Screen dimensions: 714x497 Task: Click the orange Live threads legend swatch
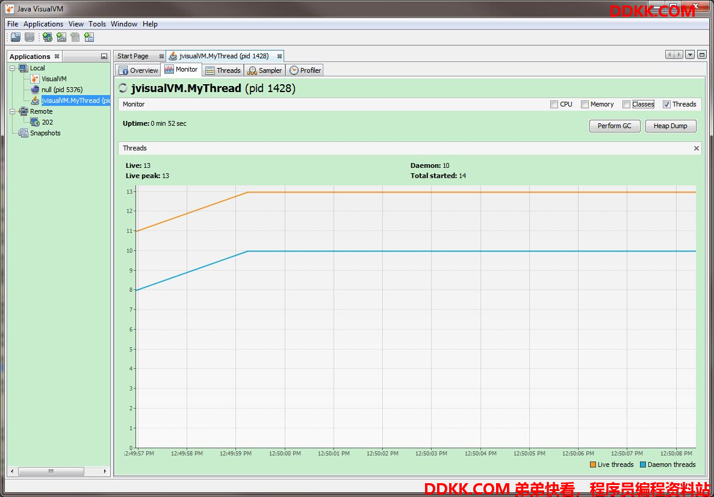point(593,465)
